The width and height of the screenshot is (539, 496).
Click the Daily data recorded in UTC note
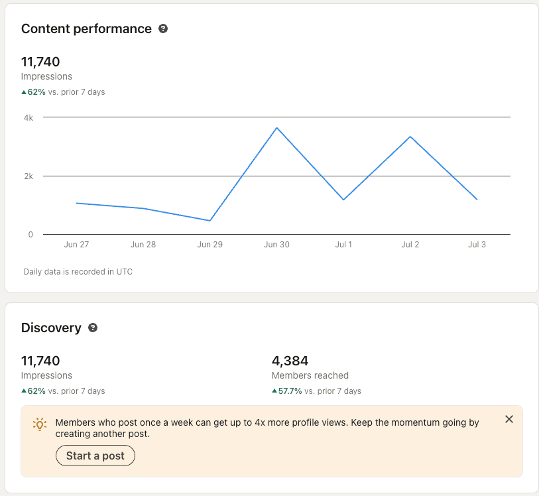[78, 272]
